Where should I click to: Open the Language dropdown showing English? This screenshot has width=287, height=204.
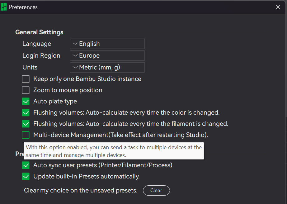(107, 44)
